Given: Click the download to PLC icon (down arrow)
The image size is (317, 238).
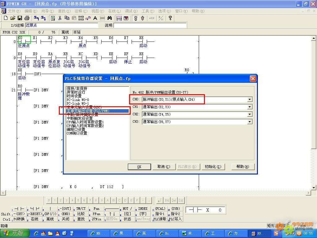Looking at the screenshot, I should 43,18.
